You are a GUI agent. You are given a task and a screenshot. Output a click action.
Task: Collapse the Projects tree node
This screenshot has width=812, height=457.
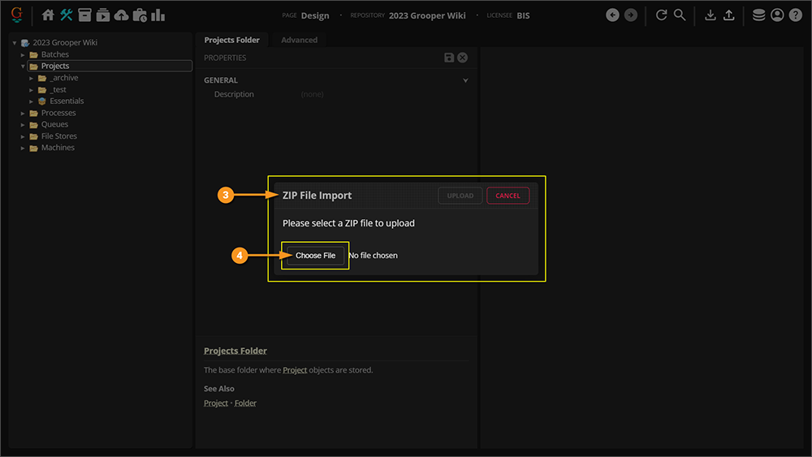[x=24, y=66]
